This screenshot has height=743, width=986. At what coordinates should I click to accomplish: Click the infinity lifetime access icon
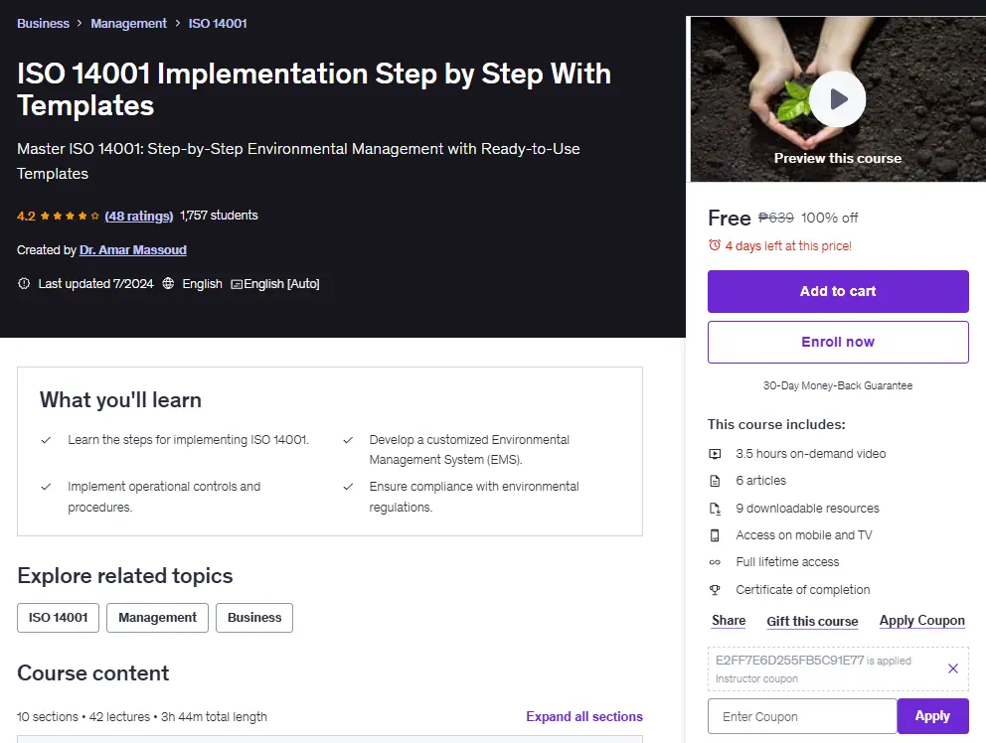(715, 562)
